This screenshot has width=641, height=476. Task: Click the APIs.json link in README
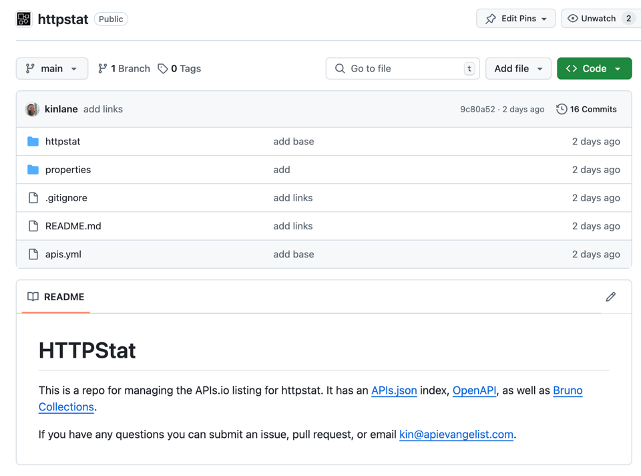point(394,390)
